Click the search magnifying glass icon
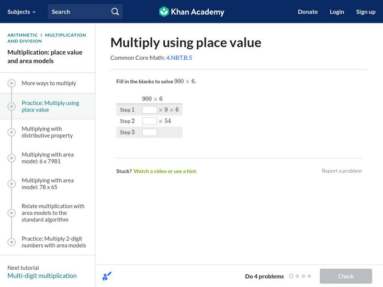383x287 pixels. [114, 11]
